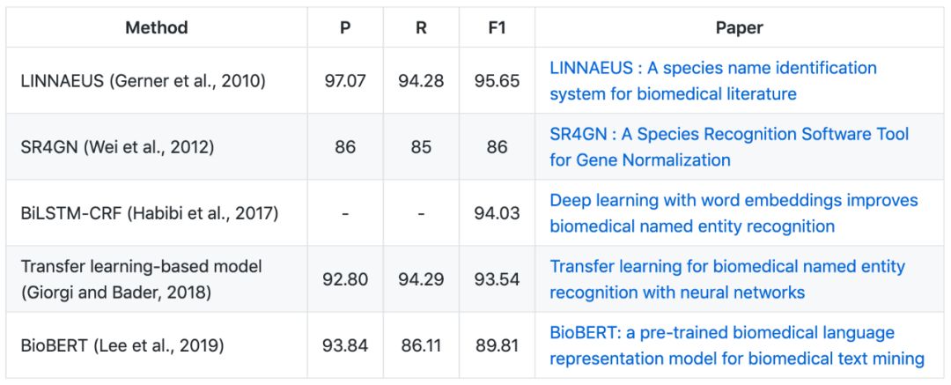
Task: Click the 86.11 recall value
Action: pyautogui.click(x=421, y=345)
